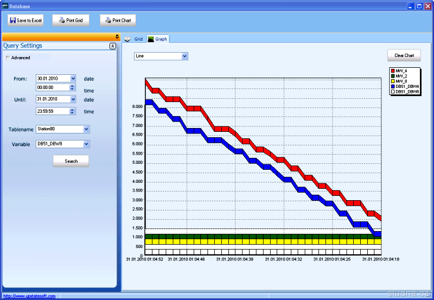Click the blue DB51_DBW4 legend swatch

point(393,86)
